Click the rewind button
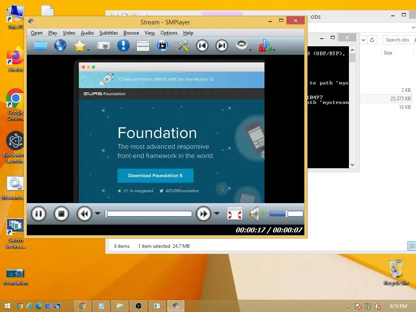416x312 pixels. click(84, 214)
